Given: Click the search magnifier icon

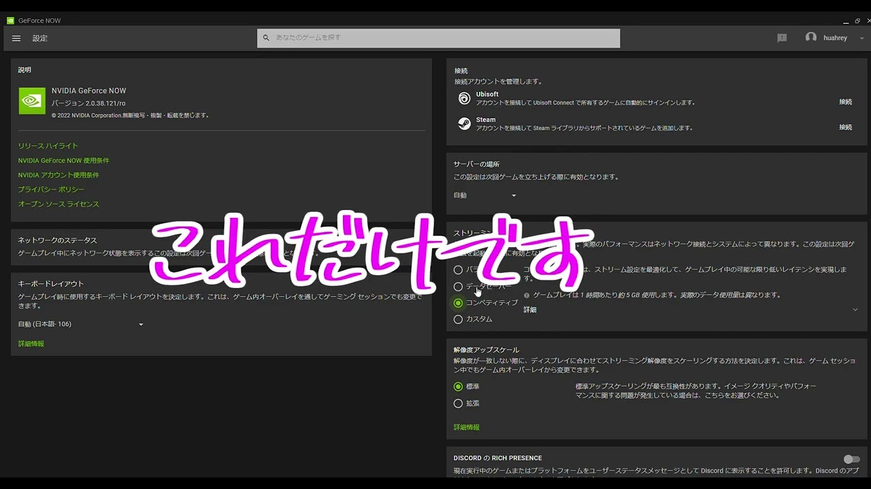Looking at the screenshot, I should [x=266, y=38].
